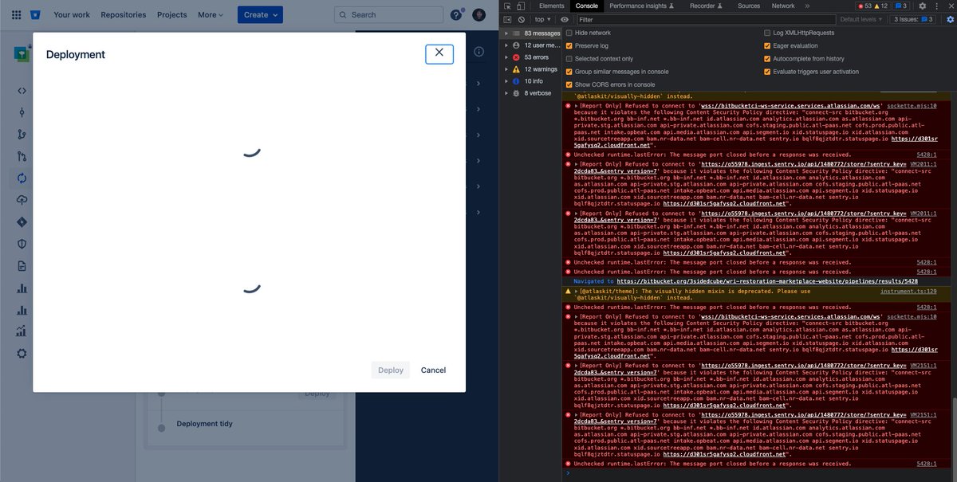This screenshot has width=957, height=482.
Task: Open the Commits sidebar icon
Action: 22,112
